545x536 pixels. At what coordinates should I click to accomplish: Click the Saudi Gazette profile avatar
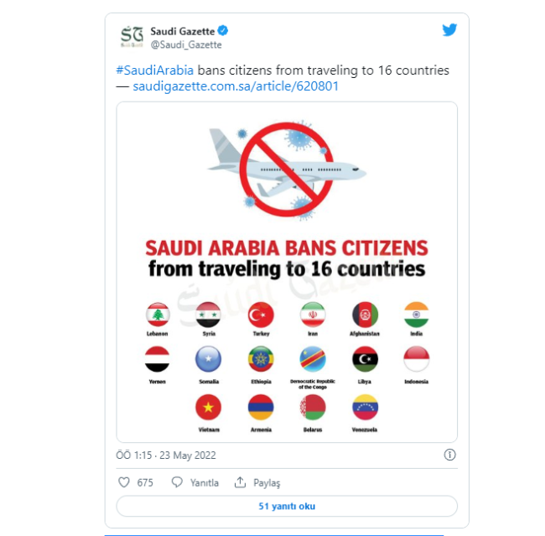tap(132, 37)
